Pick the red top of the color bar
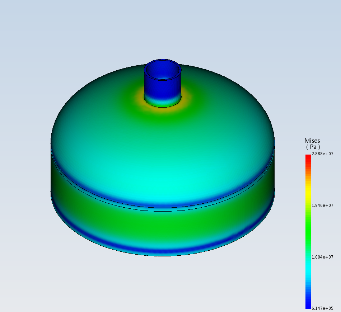The image size is (341, 312). 308,157
